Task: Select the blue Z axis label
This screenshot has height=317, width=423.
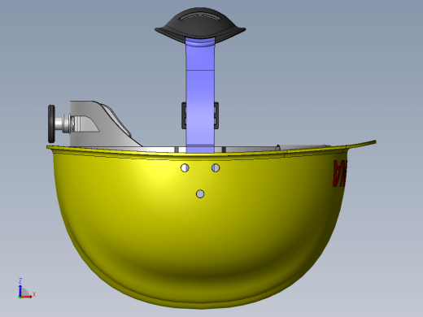Action: tap(20, 280)
